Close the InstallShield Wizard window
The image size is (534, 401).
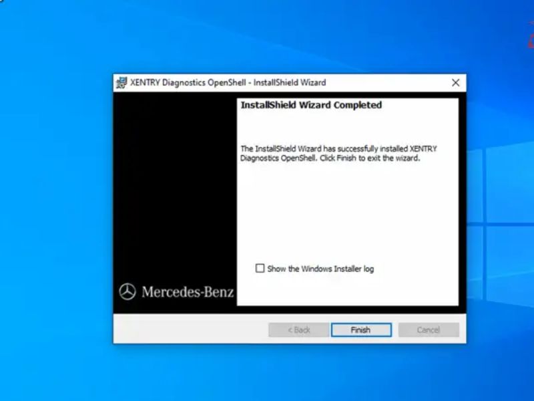455,83
